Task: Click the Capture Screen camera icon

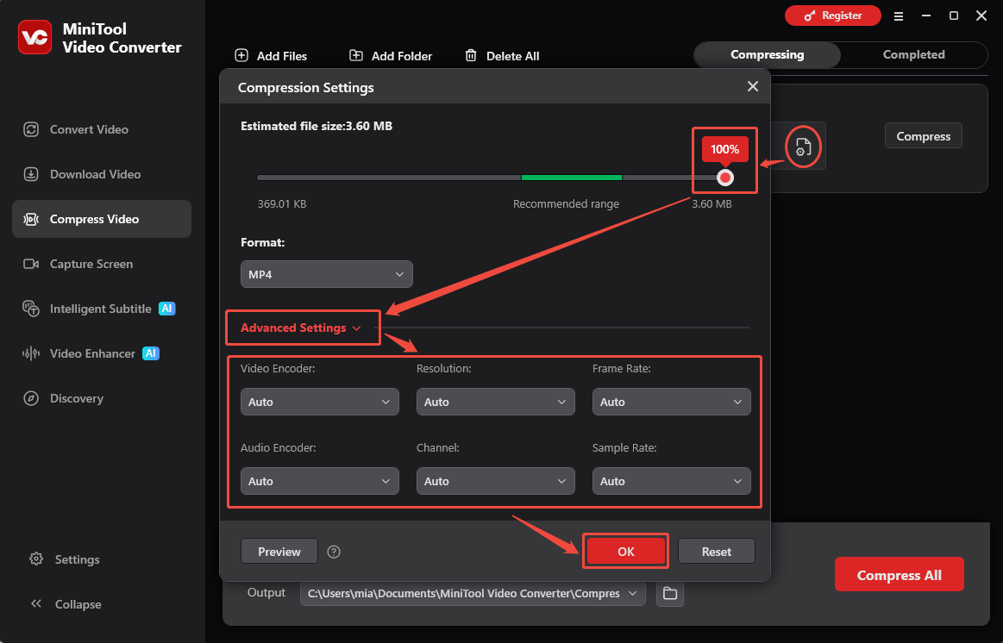Action: click(x=31, y=264)
